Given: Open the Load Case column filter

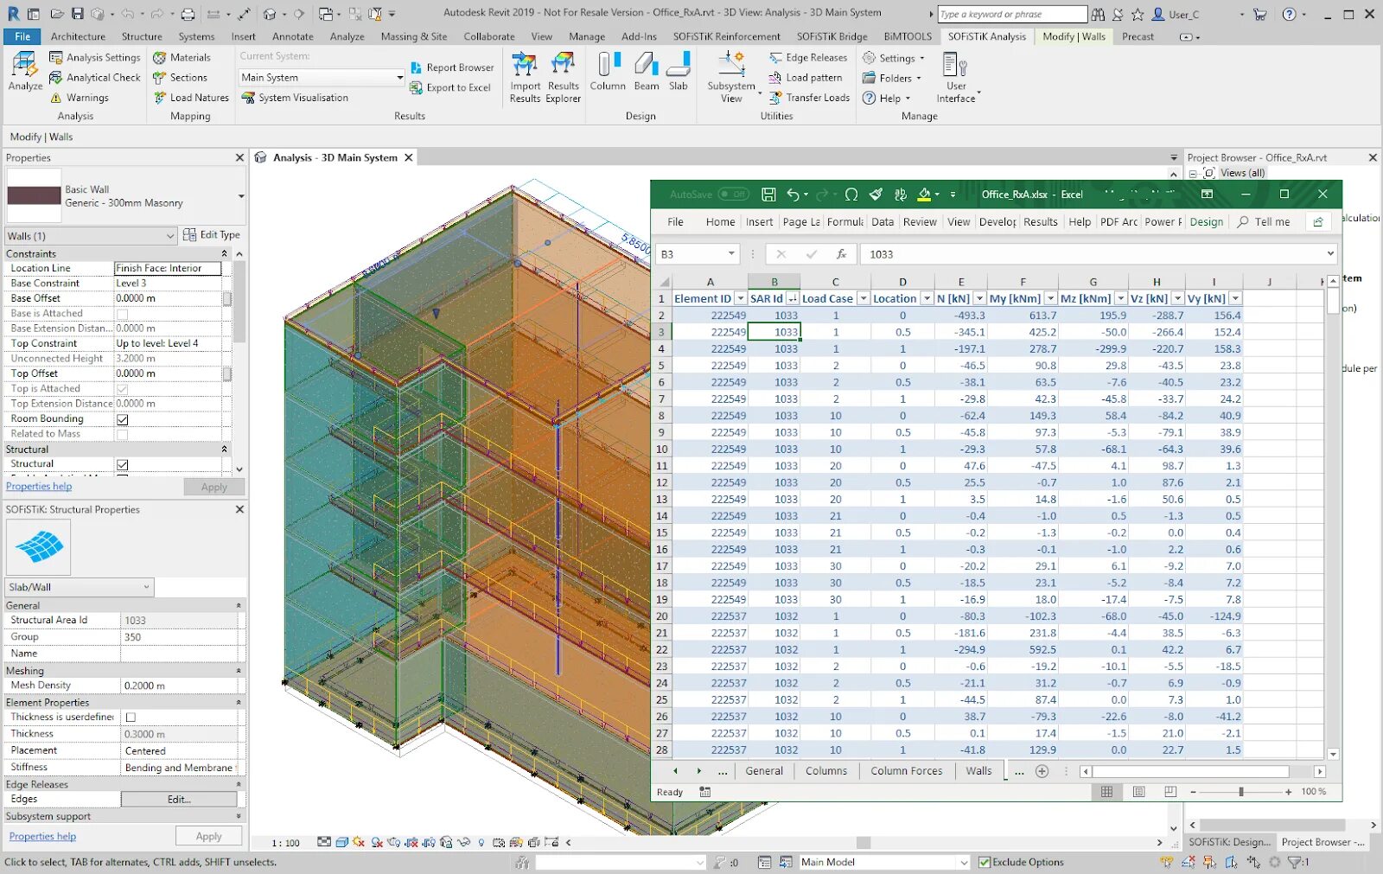Looking at the screenshot, I should pyautogui.click(x=863, y=298).
